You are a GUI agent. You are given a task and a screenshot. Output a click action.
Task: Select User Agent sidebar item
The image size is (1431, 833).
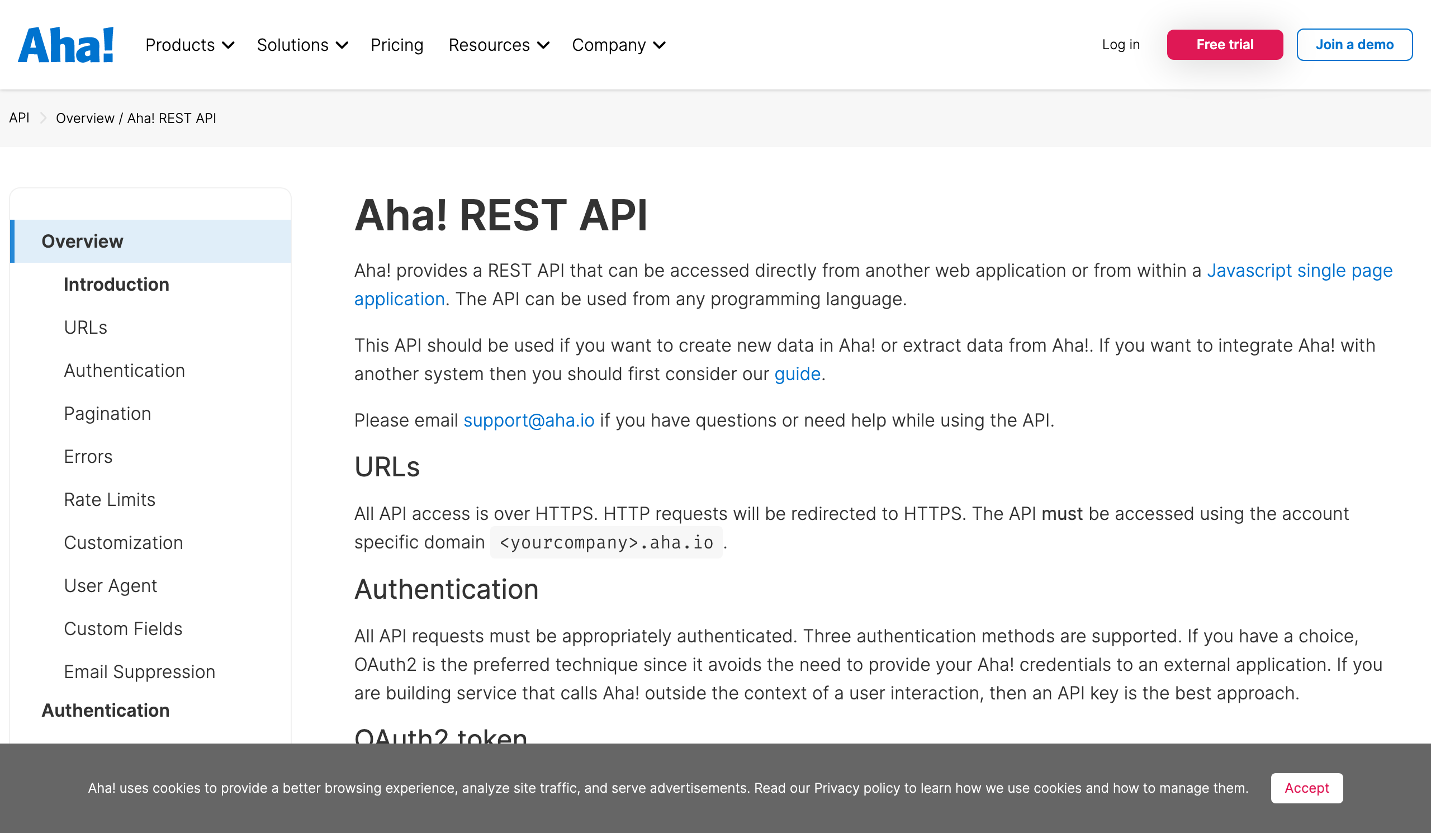[110, 585]
